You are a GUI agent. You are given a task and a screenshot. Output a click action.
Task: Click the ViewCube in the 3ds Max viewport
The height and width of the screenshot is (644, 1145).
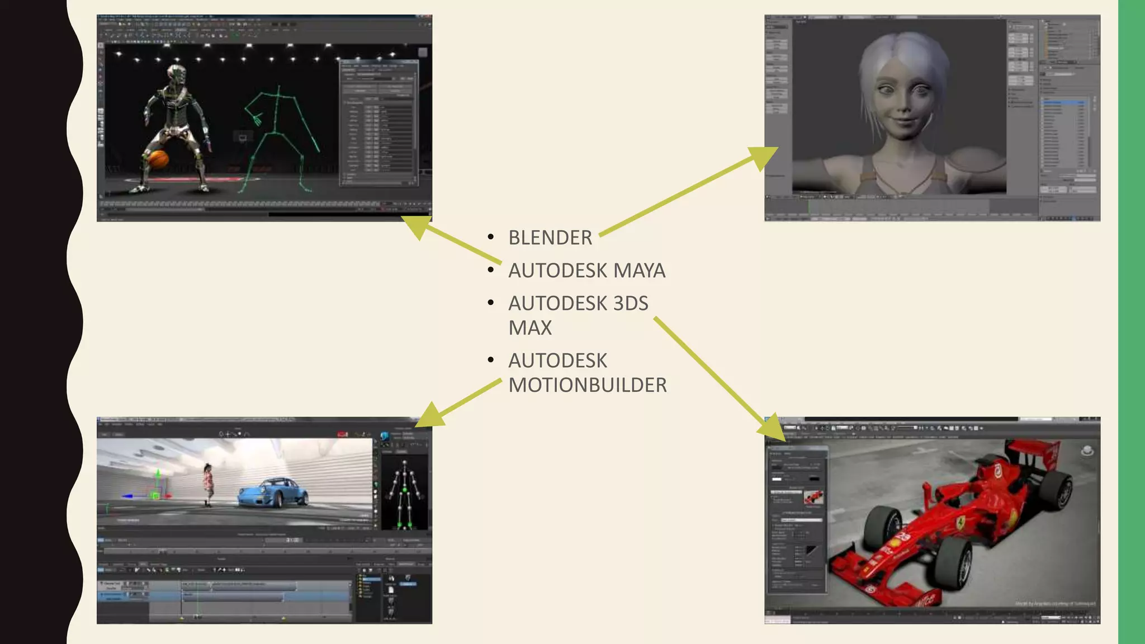pos(1087,451)
